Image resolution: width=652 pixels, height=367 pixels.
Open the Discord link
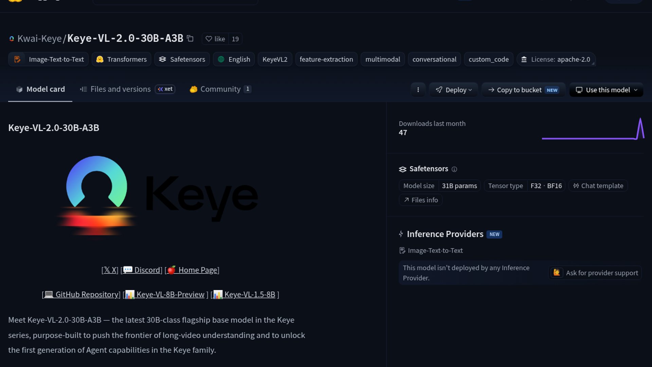click(142, 270)
